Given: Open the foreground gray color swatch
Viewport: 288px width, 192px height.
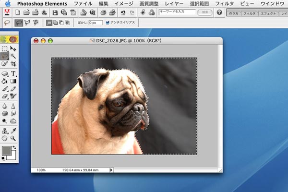Looking at the screenshot, I should 6,151.
